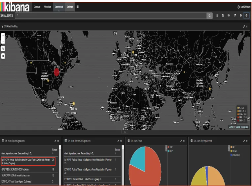The height and width of the screenshot is (186, 252).
Task: Open the Settings tab
Action: pyautogui.click(x=70, y=7)
